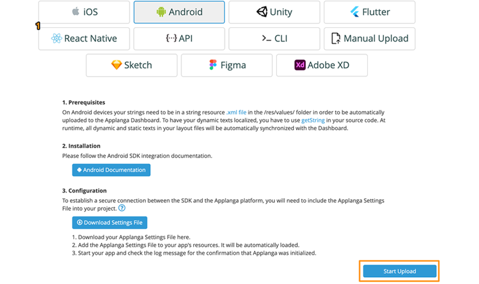This screenshot has height=284, width=479.
Task: Open the help question mark icon
Action: (x=122, y=208)
